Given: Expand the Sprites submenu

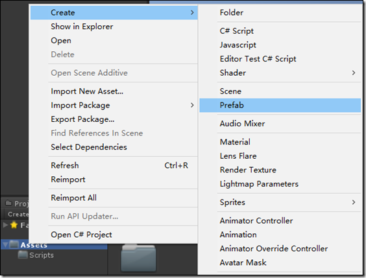Looking at the screenshot, I should pos(280,202).
